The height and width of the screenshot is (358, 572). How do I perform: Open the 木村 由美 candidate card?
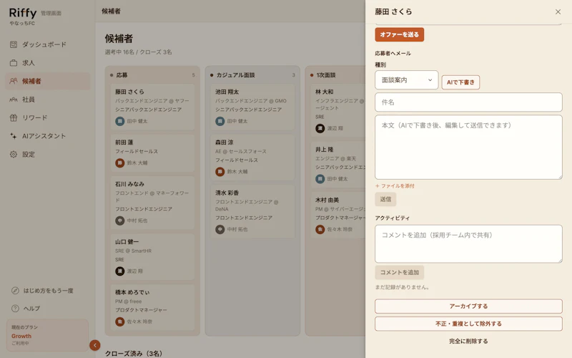coord(338,215)
